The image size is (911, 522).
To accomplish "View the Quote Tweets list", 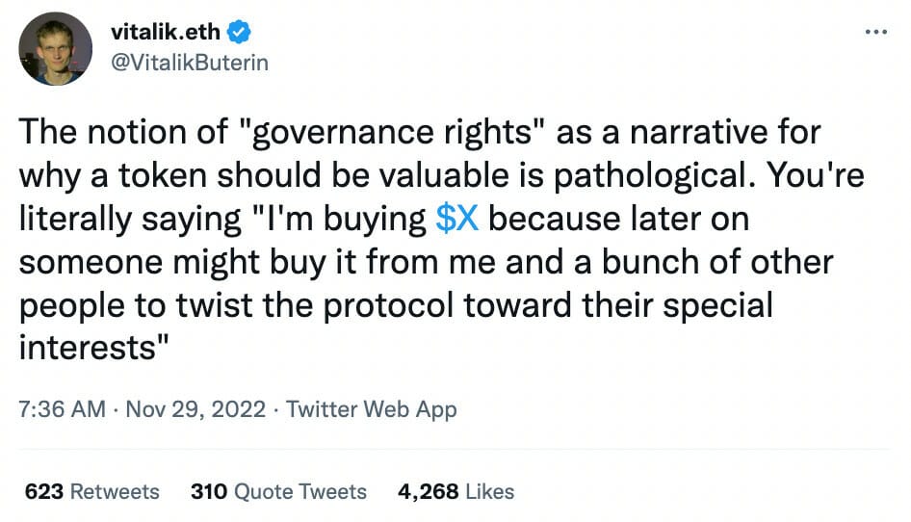I will (301, 491).
